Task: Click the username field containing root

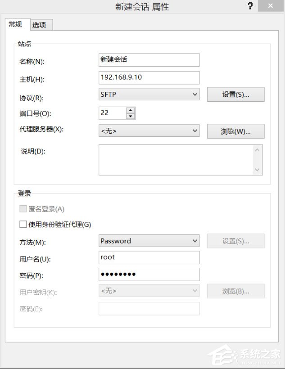Action: pyautogui.click(x=149, y=257)
